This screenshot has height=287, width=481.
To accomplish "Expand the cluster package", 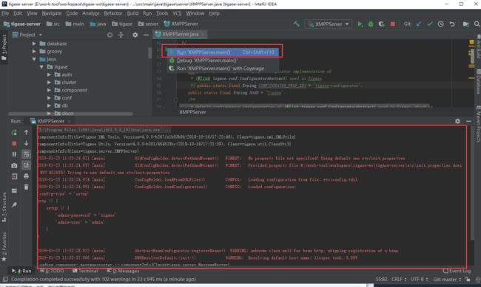I will 49,83.
